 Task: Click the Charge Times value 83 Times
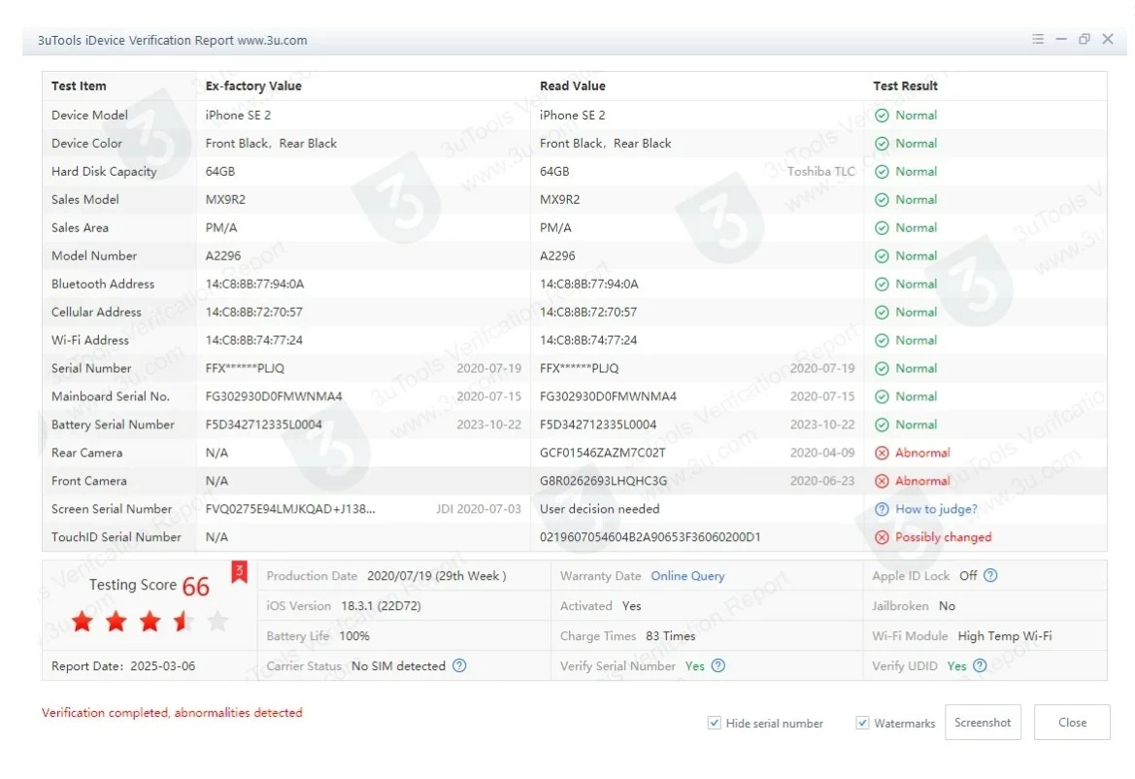(670, 636)
